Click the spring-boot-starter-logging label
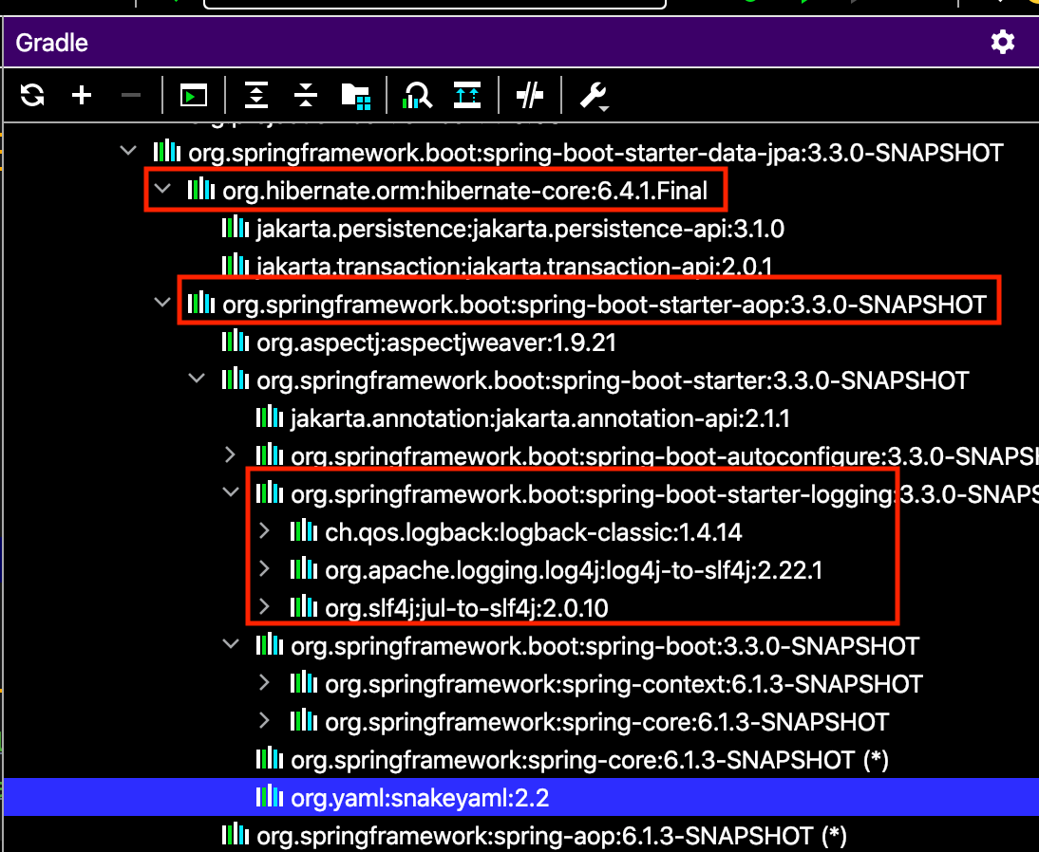1039x852 pixels. [665, 494]
